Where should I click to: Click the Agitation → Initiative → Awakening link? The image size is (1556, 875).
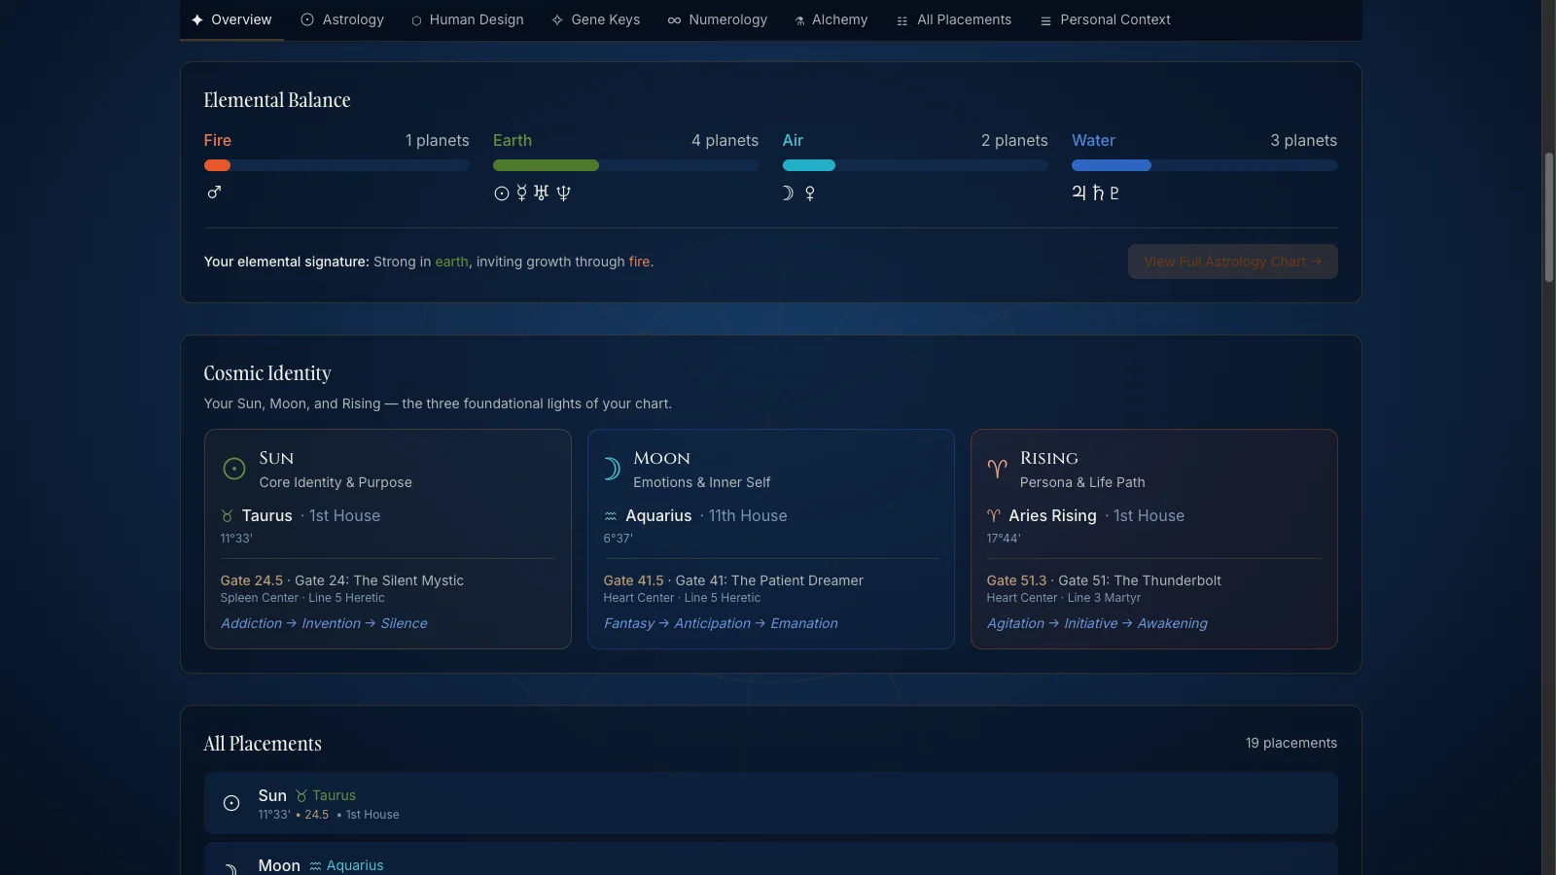pyautogui.click(x=1097, y=623)
